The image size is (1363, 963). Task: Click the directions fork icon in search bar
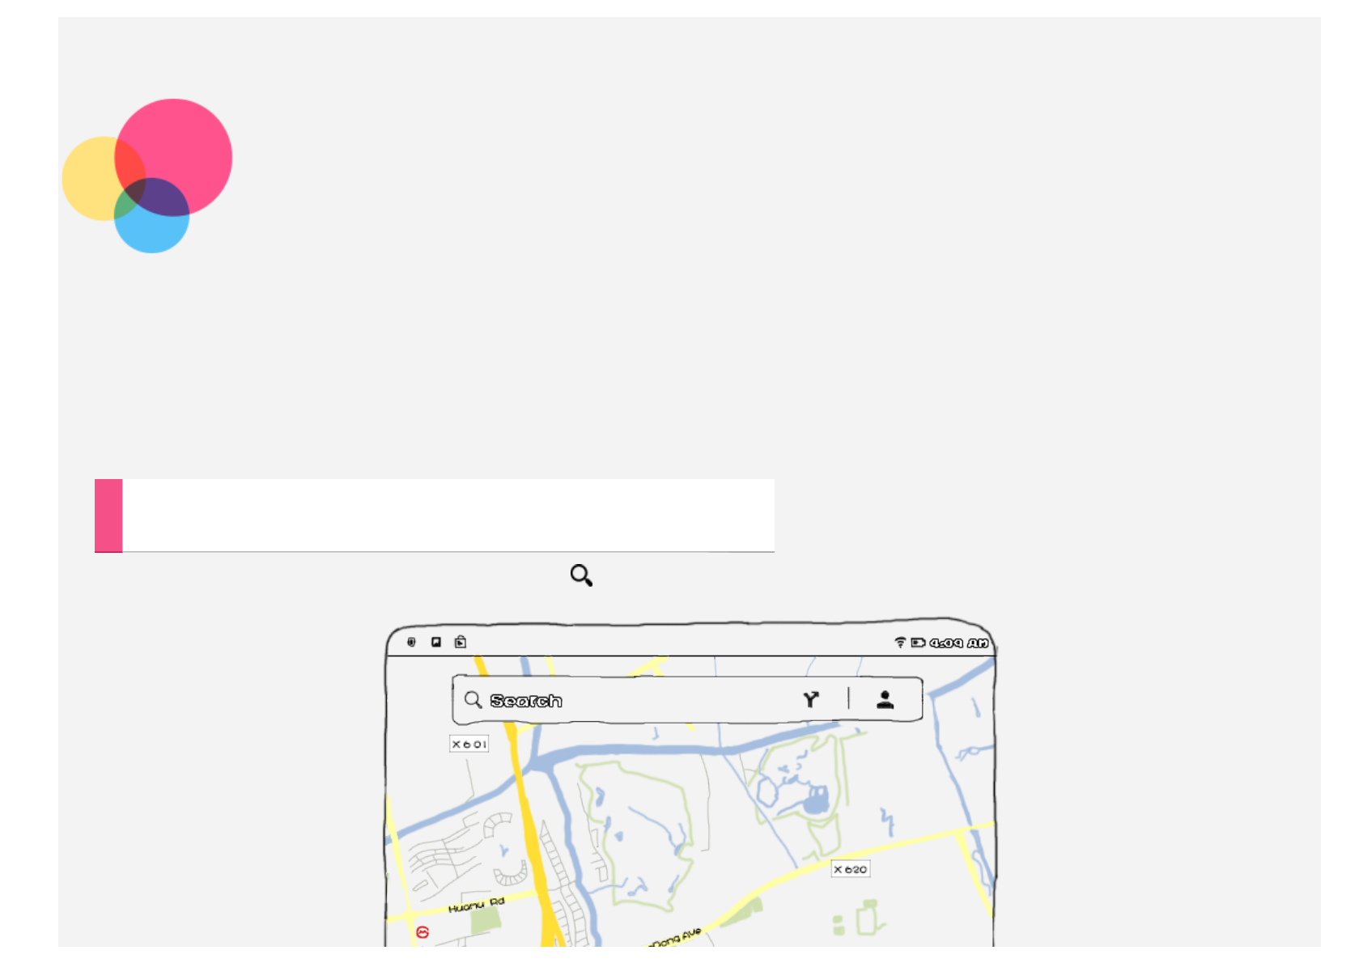(x=811, y=699)
